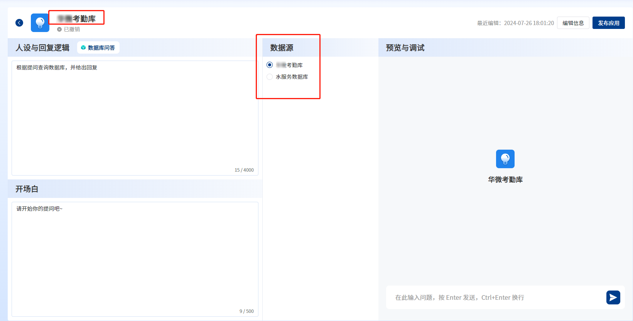633x321 pixels.
Task: Click the 已撤销 status icon
Action: coord(59,29)
